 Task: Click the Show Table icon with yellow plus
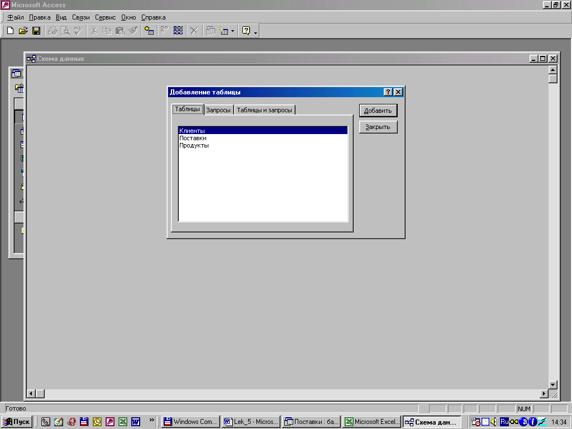pos(149,31)
